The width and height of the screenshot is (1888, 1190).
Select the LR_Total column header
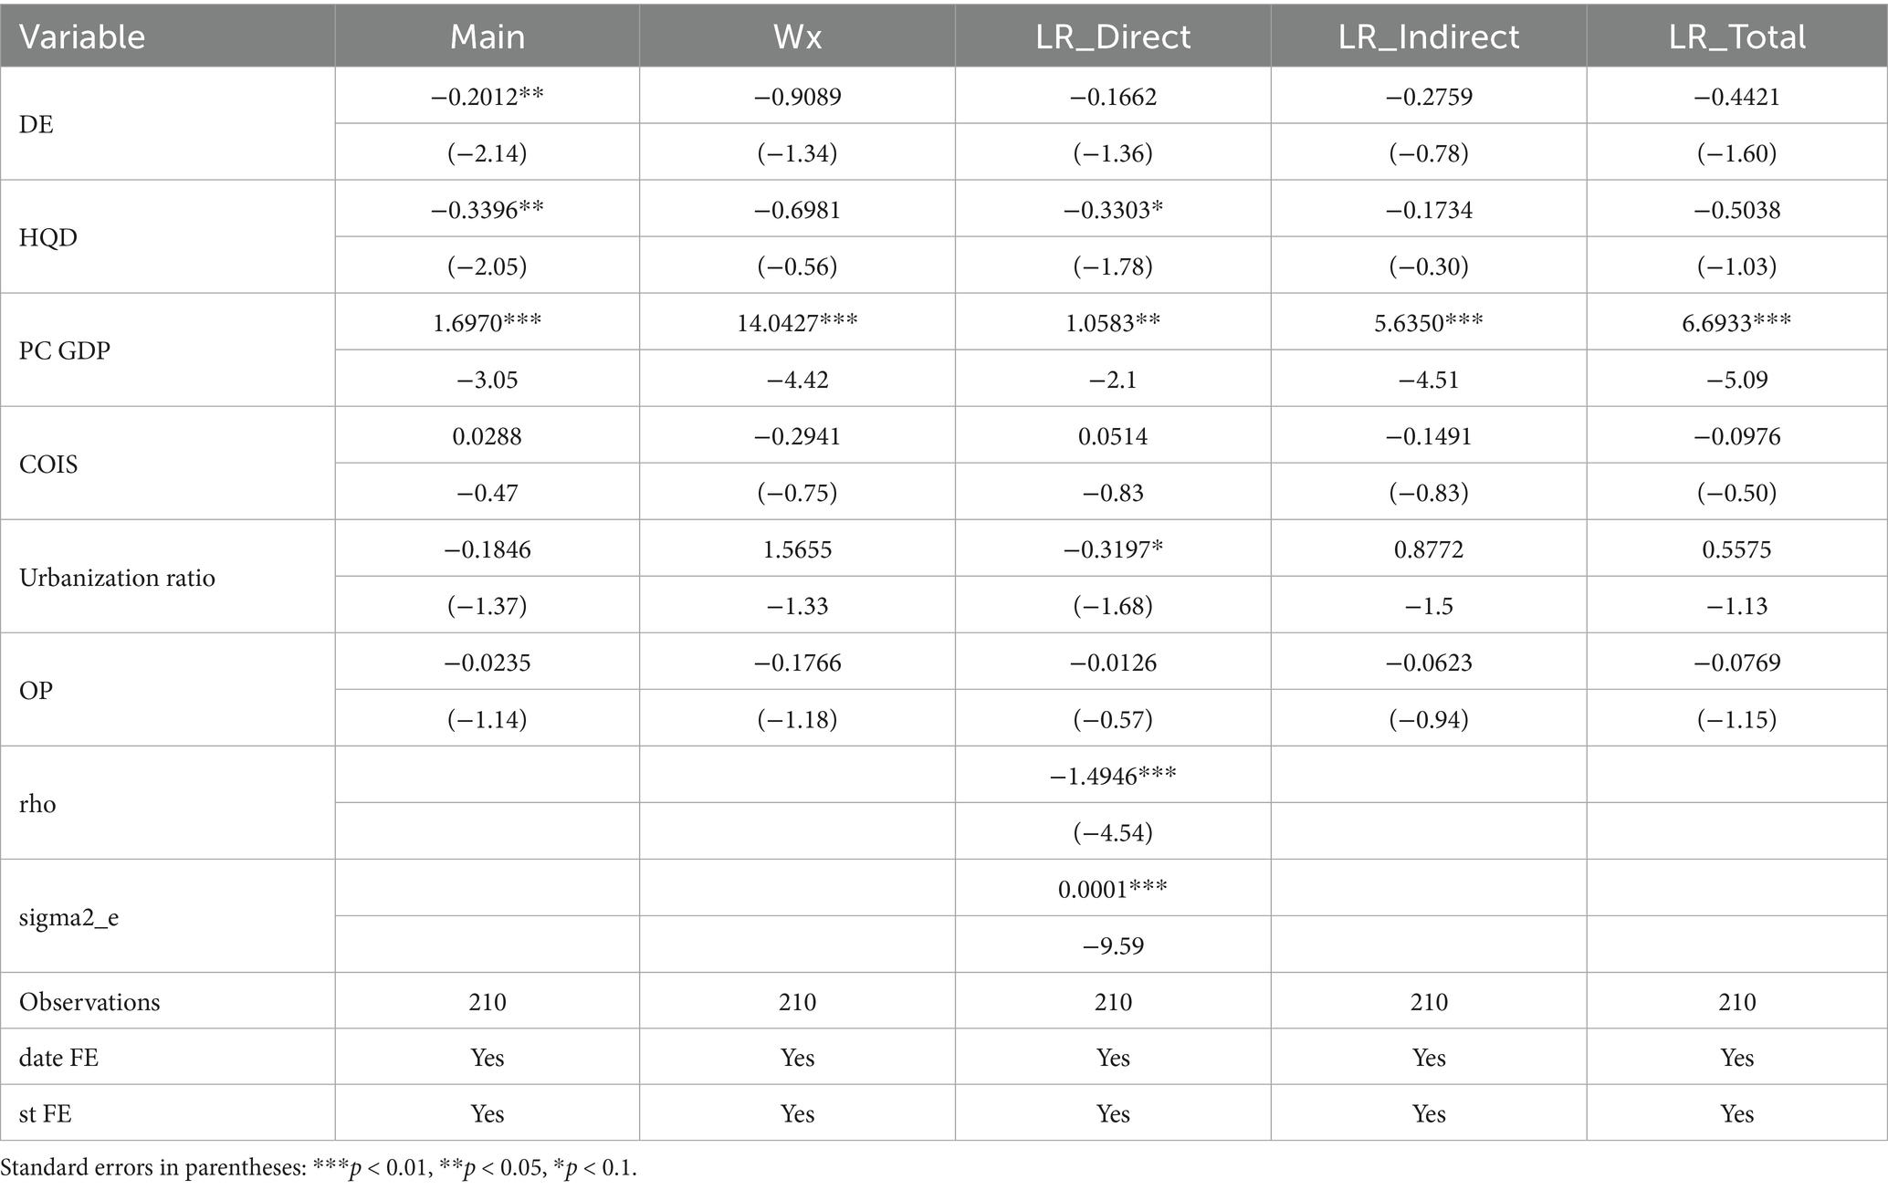1736,37
